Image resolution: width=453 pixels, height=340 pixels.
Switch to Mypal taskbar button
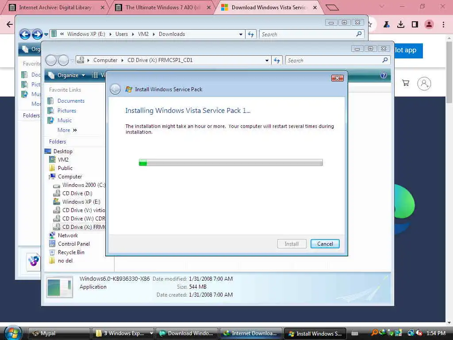click(x=59, y=333)
